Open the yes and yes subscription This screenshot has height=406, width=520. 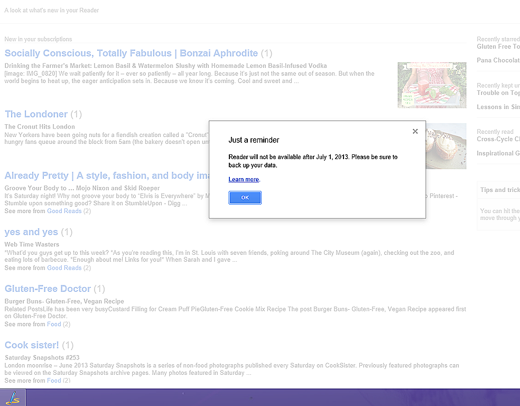click(31, 232)
